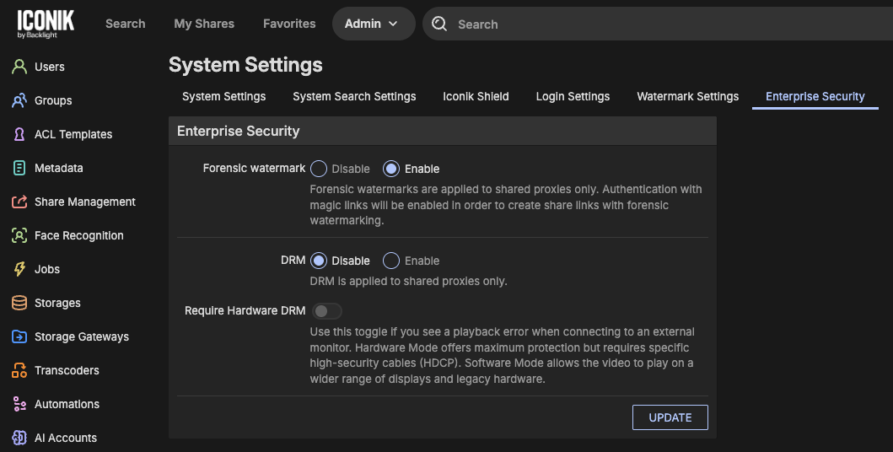Screen dimensions: 893x452
Task: Open the Watermark Settings tab
Action: click(688, 97)
